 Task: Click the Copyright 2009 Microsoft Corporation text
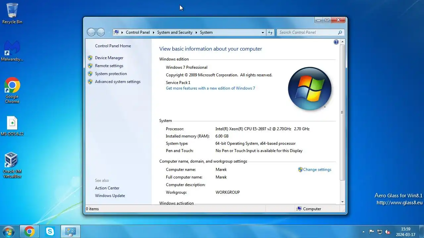(x=219, y=75)
